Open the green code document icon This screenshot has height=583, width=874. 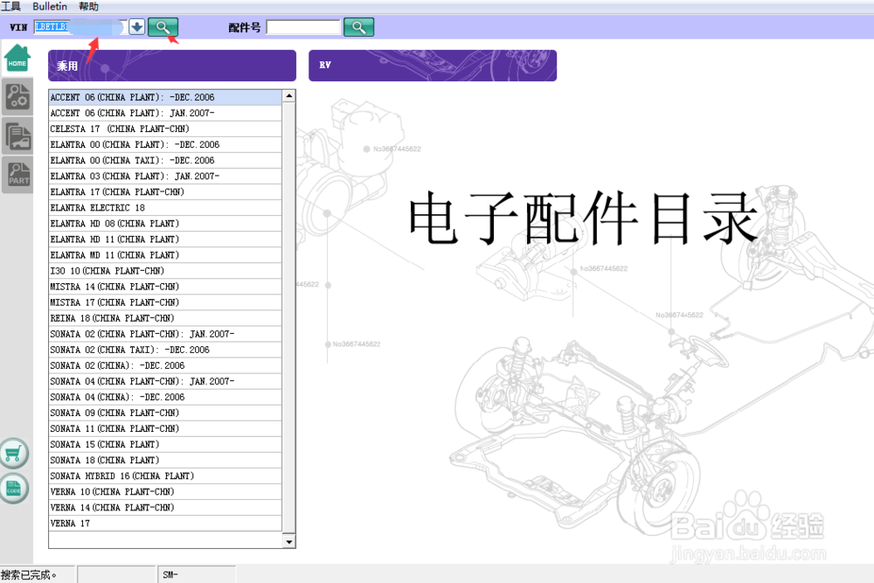point(14,489)
